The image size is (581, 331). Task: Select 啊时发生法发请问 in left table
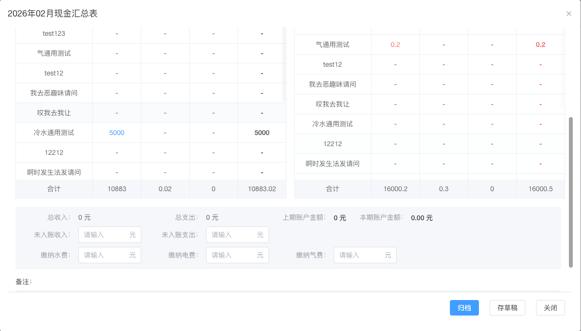click(151, 171)
